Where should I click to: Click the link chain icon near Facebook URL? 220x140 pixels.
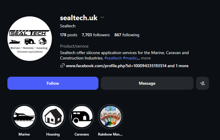point(62,66)
